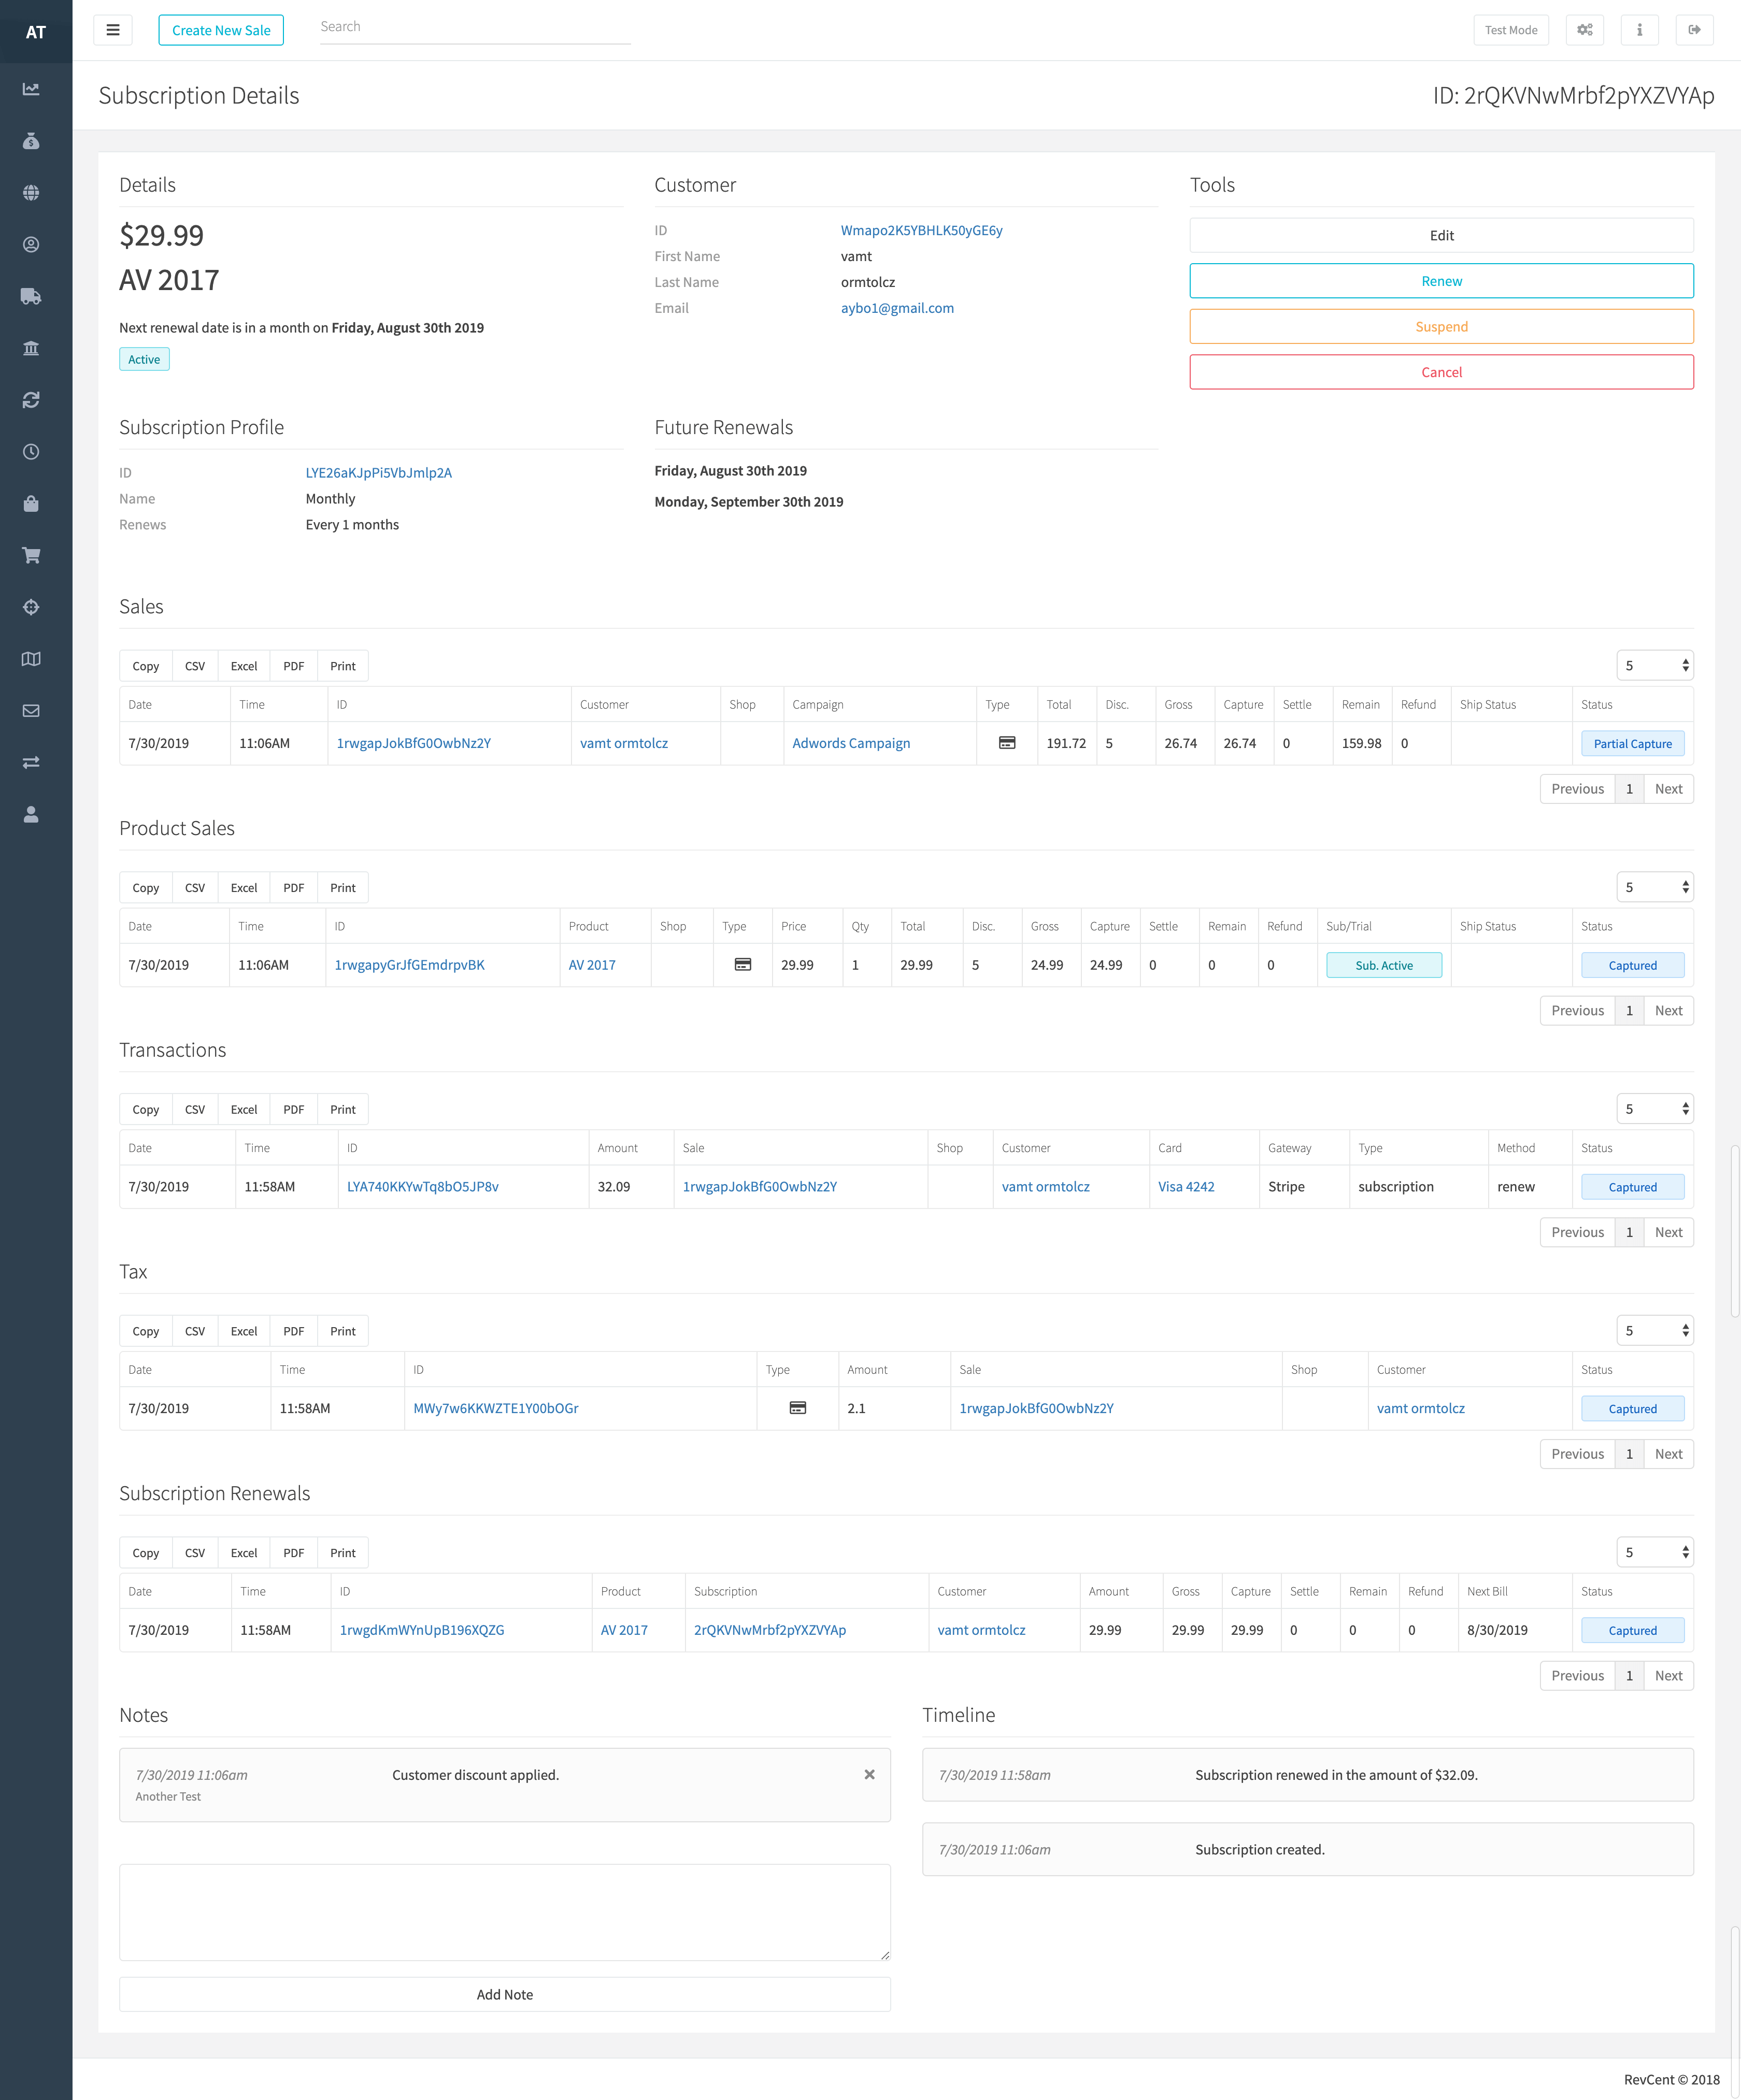
Task: Click the shopping cart sidebar icon
Action: (31, 555)
